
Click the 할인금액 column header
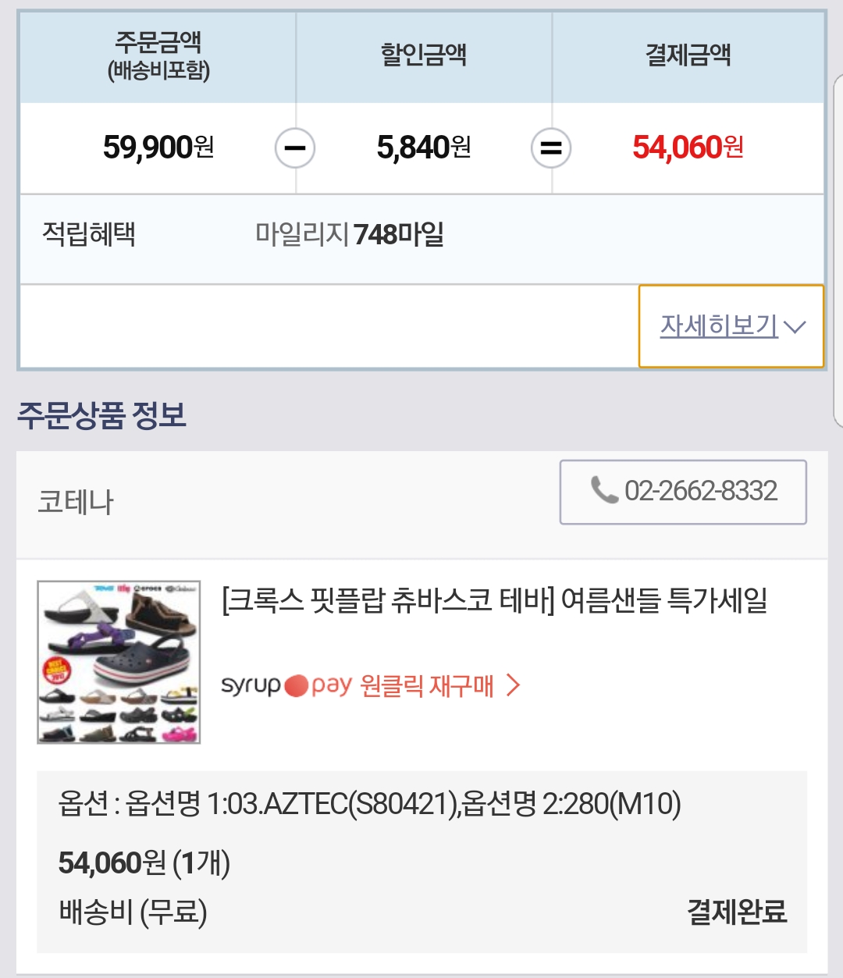coord(424,55)
